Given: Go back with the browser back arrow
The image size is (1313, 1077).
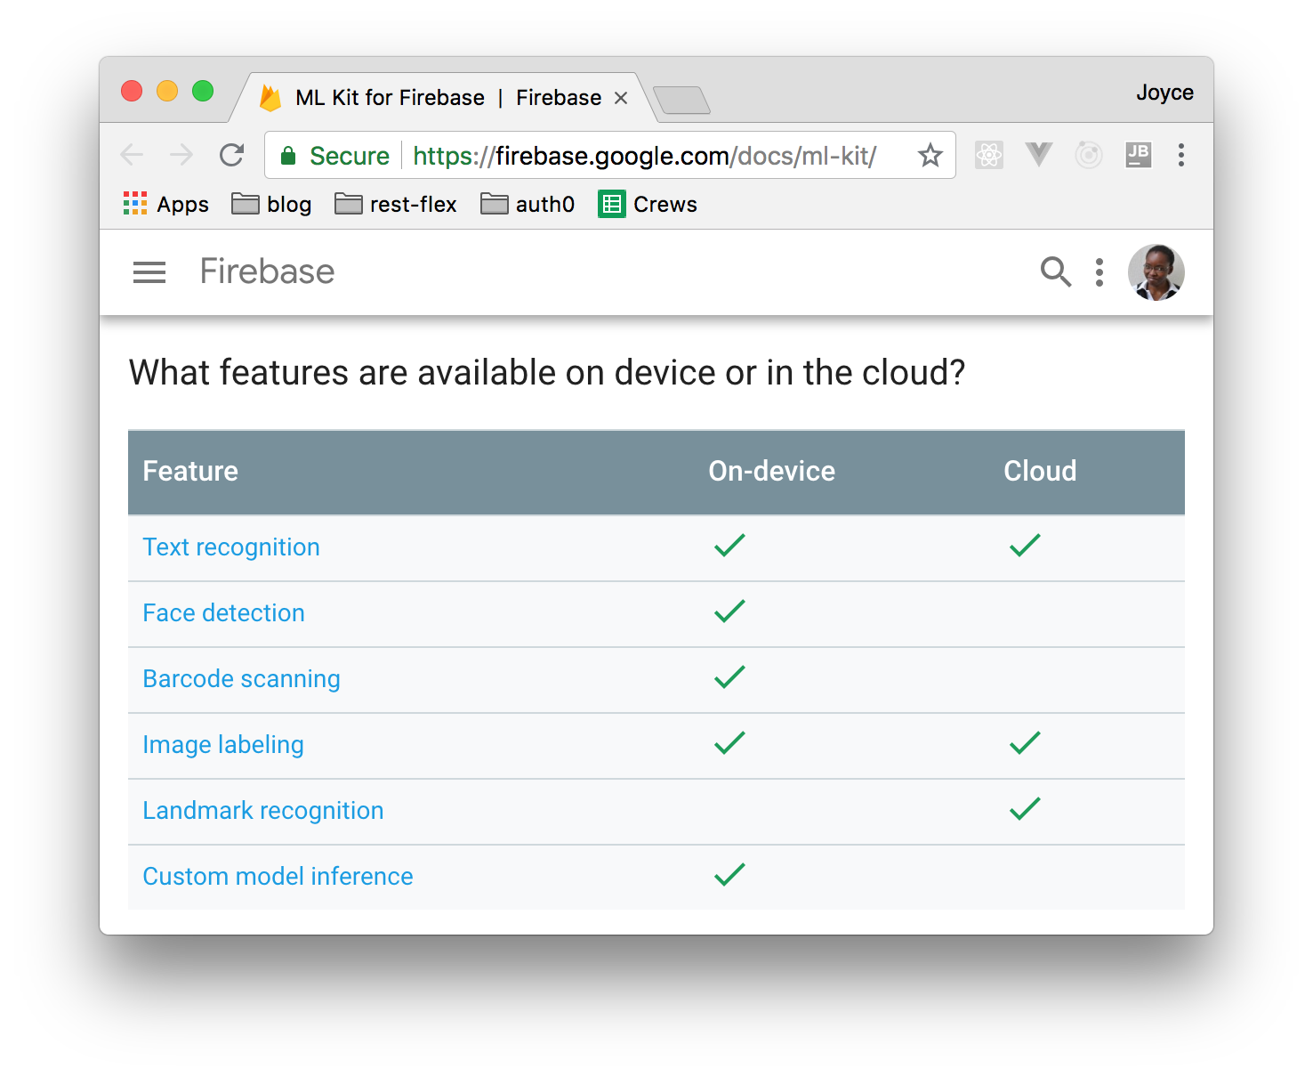Looking at the screenshot, I should point(132,155).
